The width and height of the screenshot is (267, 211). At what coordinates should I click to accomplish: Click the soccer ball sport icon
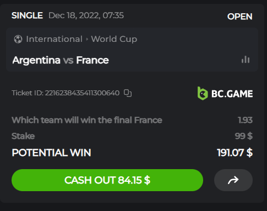tap(18, 39)
